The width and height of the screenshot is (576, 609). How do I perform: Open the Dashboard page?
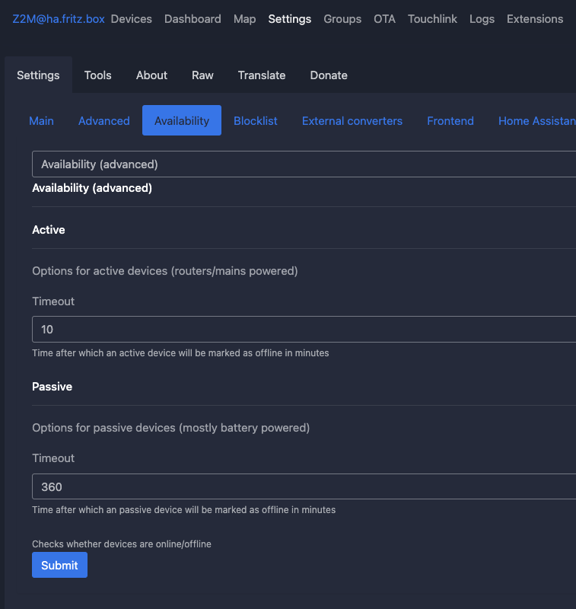193,18
